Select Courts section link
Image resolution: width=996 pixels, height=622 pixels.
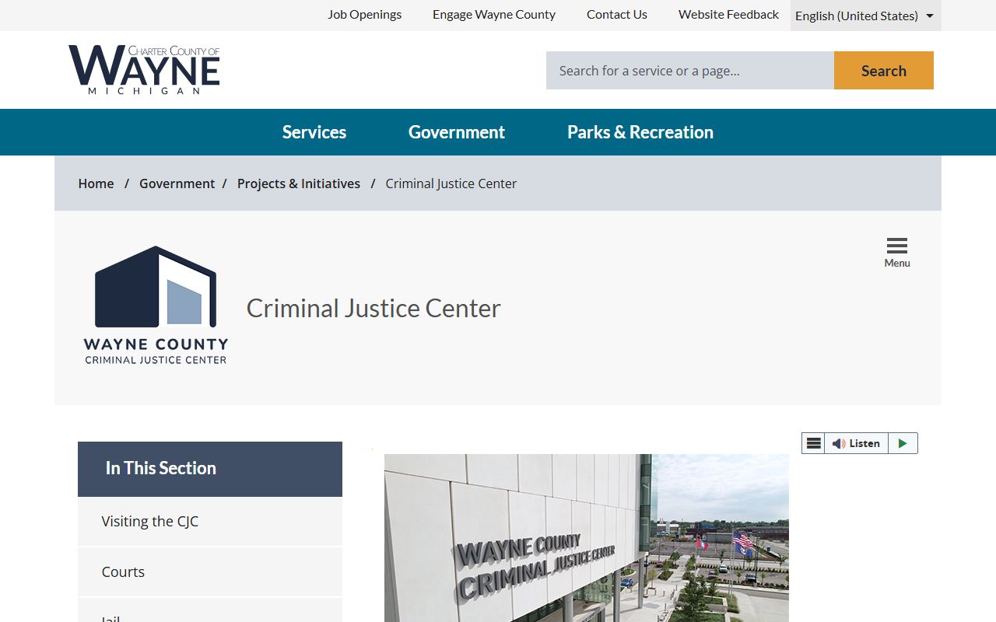pyautogui.click(x=210, y=571)
